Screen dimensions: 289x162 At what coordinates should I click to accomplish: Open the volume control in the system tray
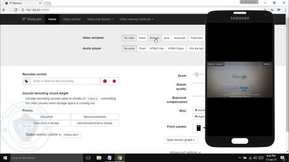pos(255,158)
